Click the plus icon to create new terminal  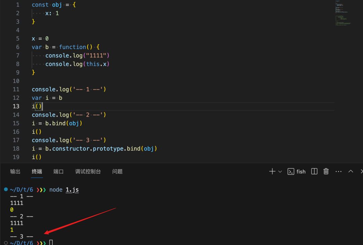point(272,171)
